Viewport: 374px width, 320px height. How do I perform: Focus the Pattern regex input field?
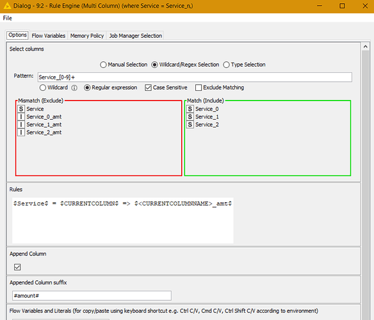click(x=195, y=77)
